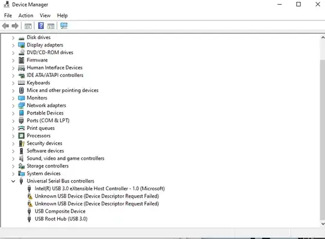Viewport: 325px width, 239px height.
Task: Click the Monitors icon
Action: (x=21, y=98)
